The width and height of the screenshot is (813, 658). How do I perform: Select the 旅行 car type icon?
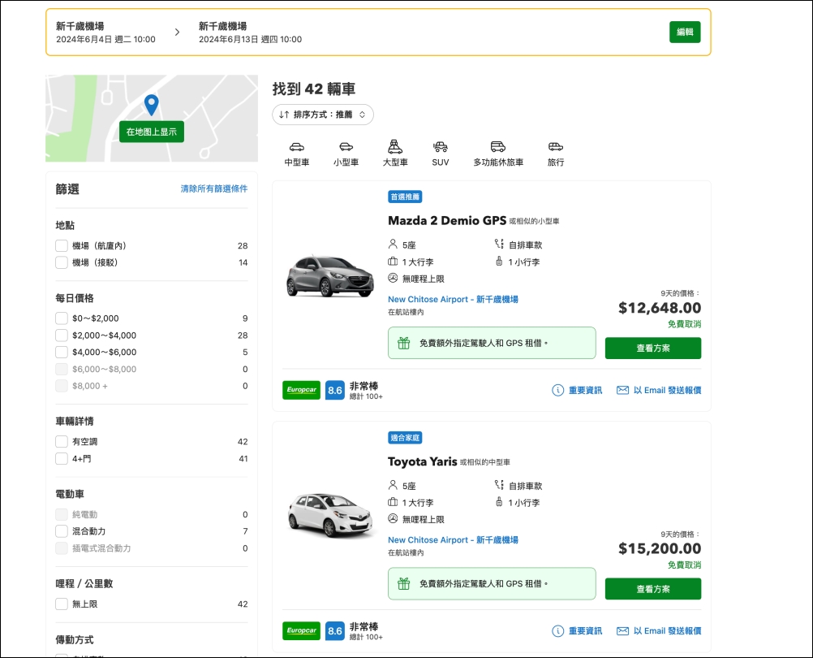click(556, 147)
